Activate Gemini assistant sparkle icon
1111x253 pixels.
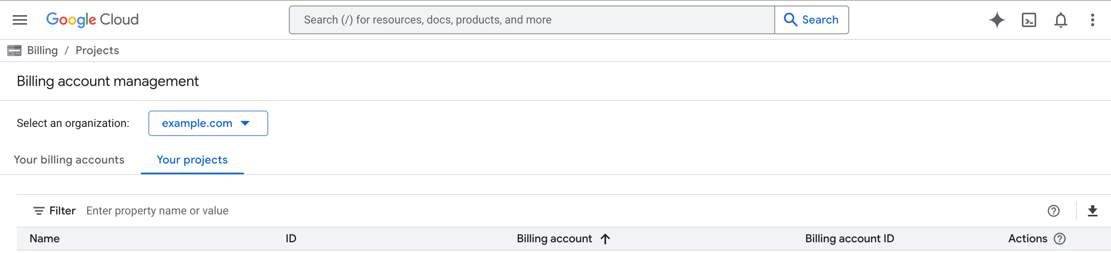tap(997, 19)
